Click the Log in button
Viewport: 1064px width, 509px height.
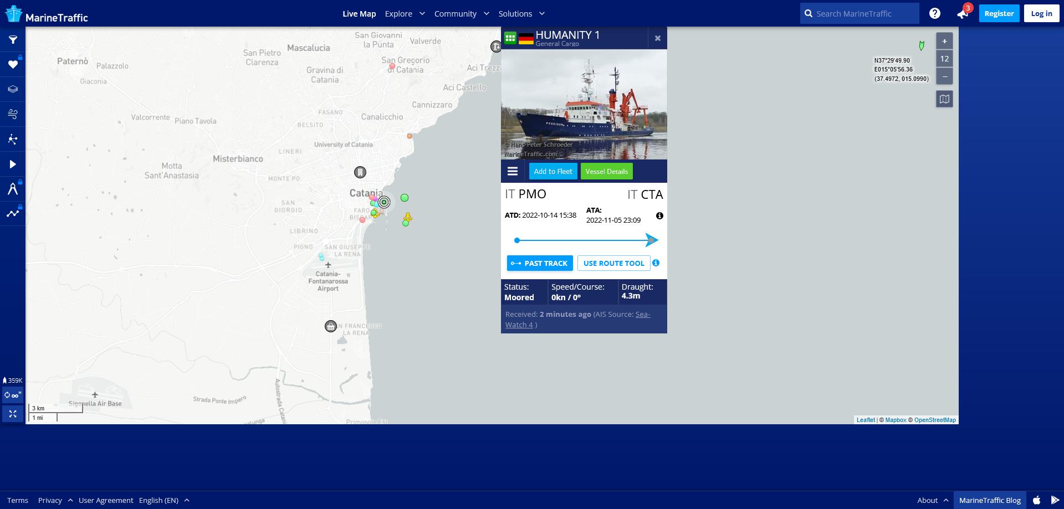pos(1042,13)
